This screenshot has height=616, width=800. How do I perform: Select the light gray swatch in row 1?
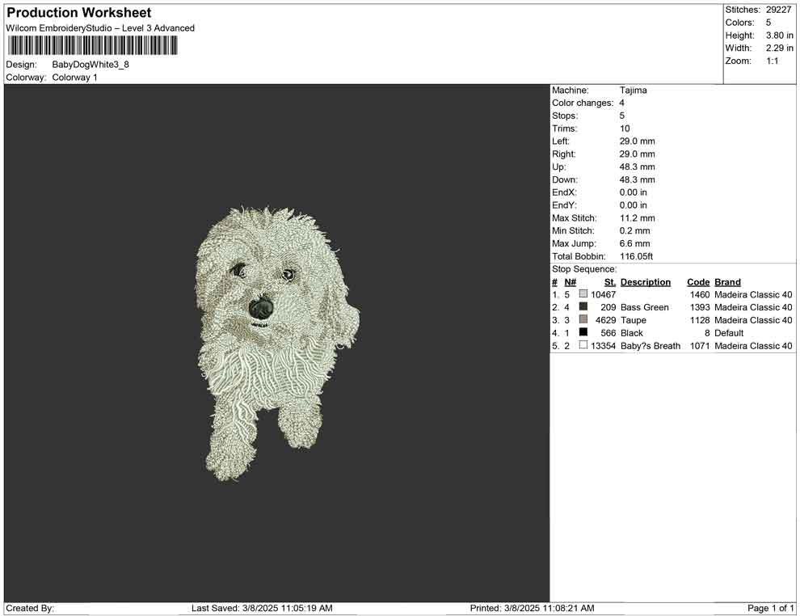point(583,294)
